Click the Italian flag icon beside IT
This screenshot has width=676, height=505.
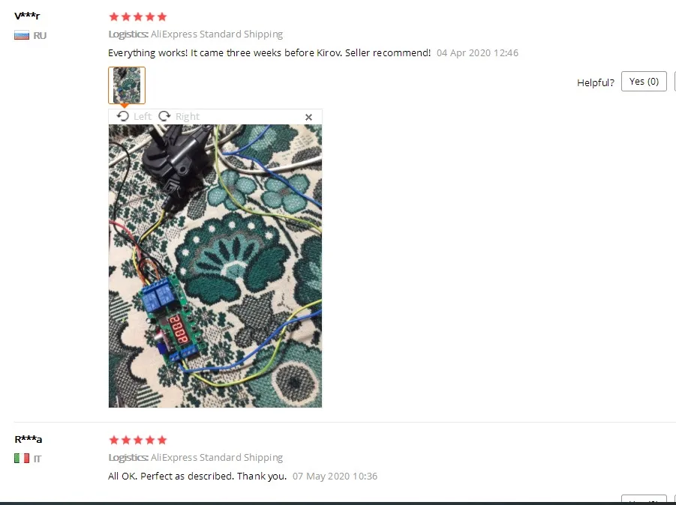22,458
